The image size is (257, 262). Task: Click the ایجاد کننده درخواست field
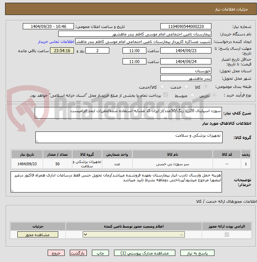(143, 42)
